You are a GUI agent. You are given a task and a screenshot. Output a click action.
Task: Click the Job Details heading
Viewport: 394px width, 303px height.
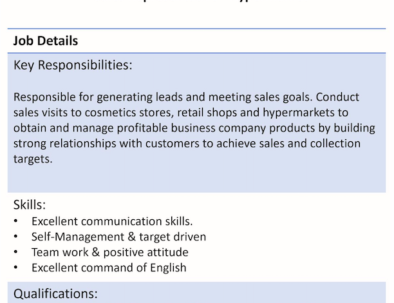coord(46,41)
